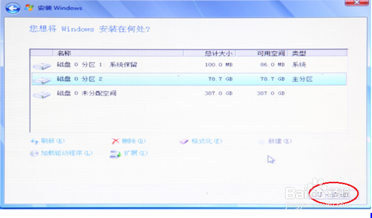Select row named 磁盘 0 未分配空间
The height and width of the screenshot is (218, 372).
click(x=189, y=93)
